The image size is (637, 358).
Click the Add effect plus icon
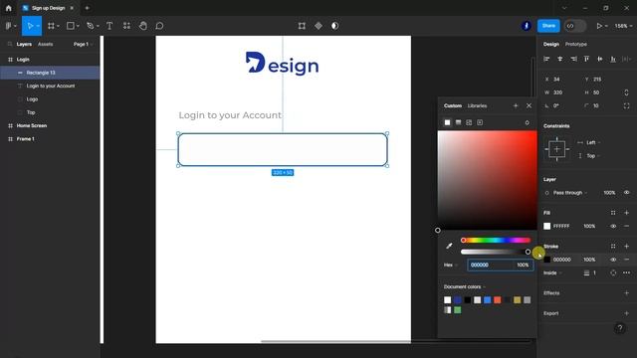[x=626, y=293]
